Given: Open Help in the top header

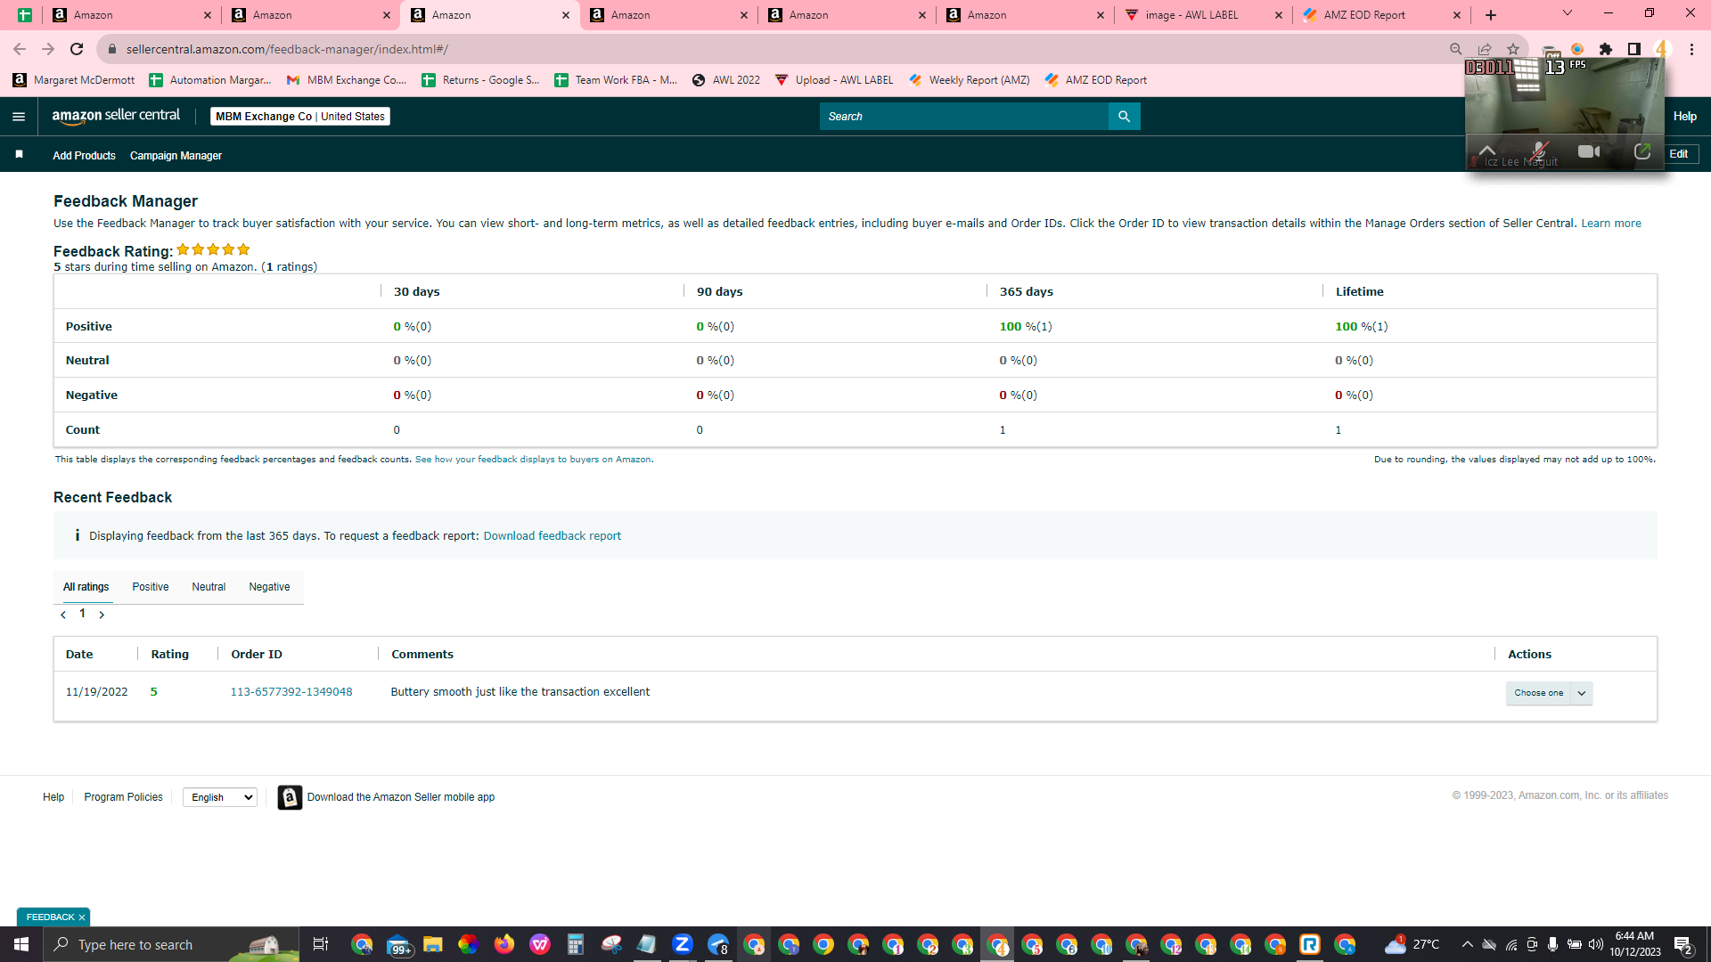Looking at the screenshot, I should click(1684, 117).
